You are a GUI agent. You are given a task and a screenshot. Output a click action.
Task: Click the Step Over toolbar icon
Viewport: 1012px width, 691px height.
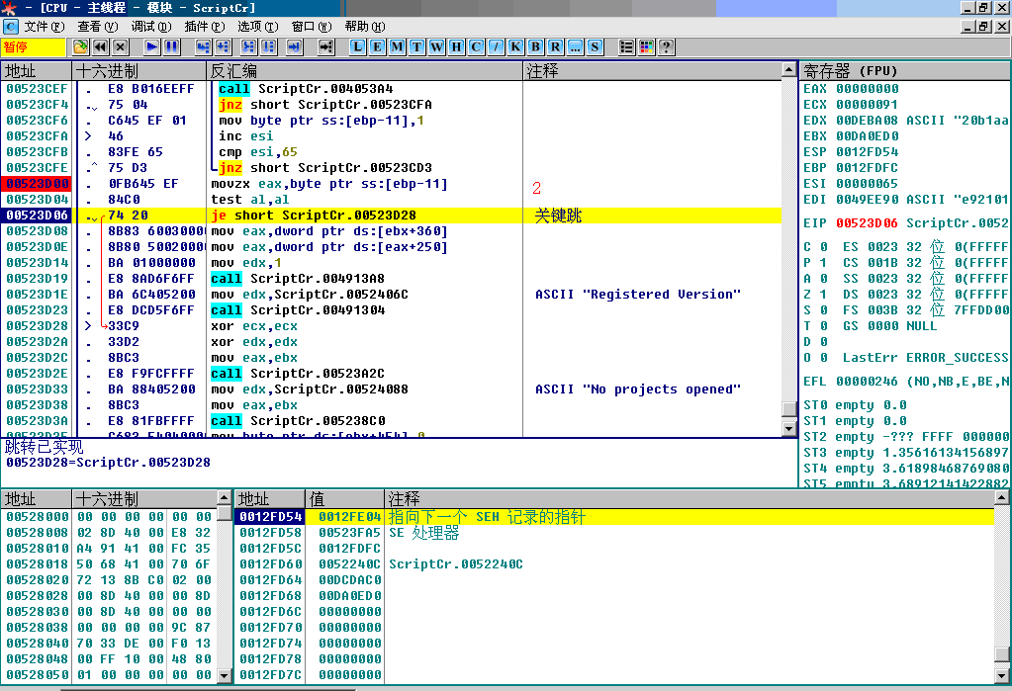224,47
